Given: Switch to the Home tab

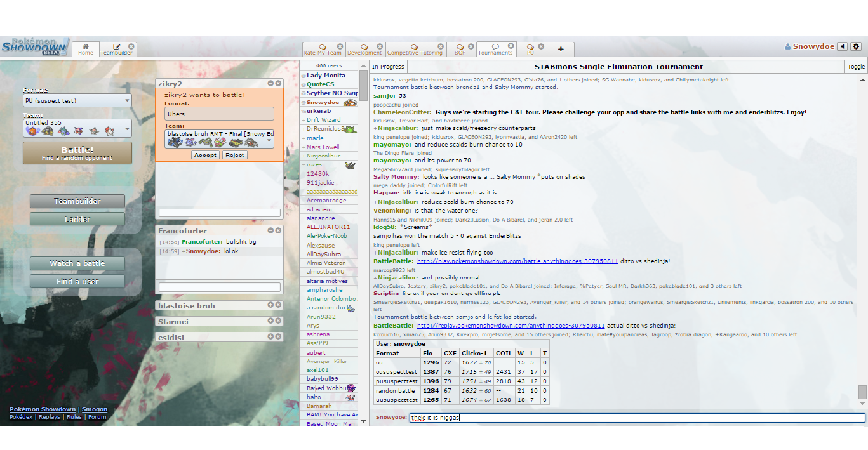Looking at the screenshot, I should (x=86, y=49).
